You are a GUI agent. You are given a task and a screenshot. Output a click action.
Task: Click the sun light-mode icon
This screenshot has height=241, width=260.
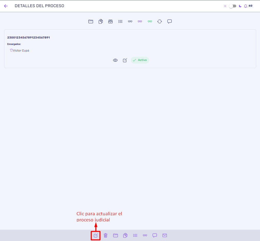pos(225,6)
